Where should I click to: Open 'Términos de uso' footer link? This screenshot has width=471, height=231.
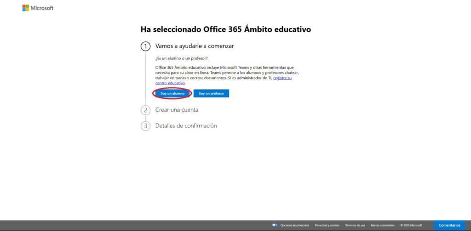tap(355, 225)
